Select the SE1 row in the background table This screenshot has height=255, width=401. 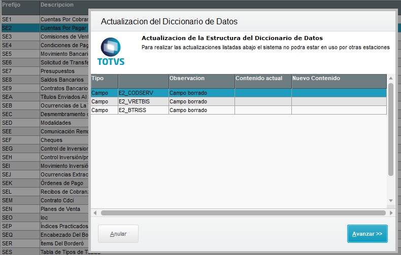[45, 19]
